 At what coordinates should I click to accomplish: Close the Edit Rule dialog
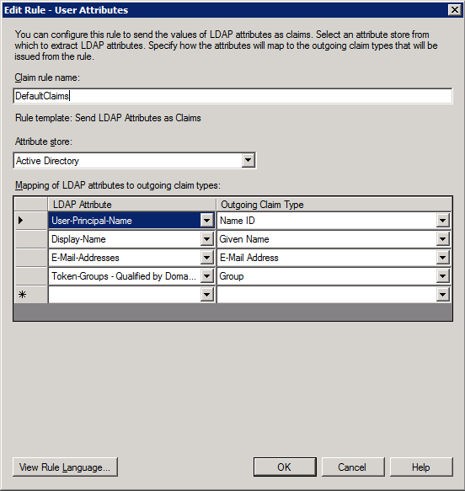(455, 10)
